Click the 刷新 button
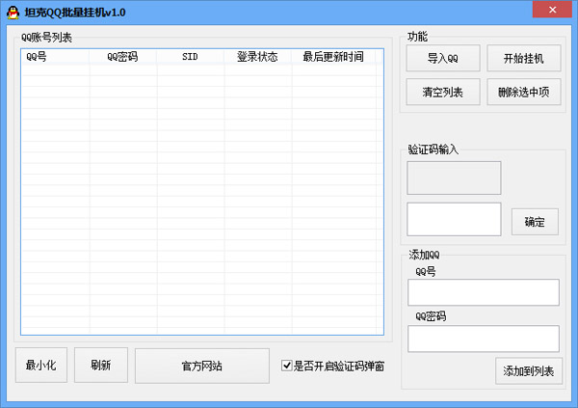 tap(100, 366)
